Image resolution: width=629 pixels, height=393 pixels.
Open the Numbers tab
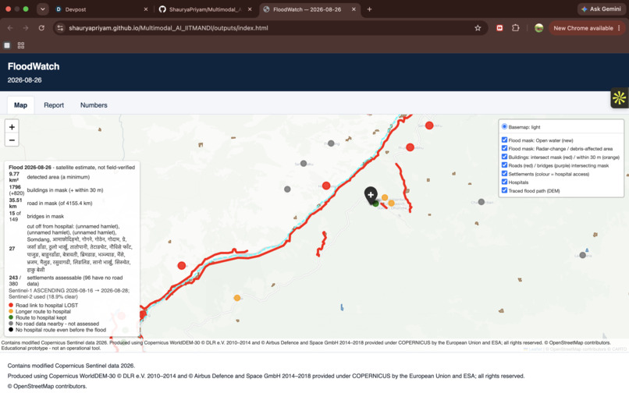click(94, 105)
